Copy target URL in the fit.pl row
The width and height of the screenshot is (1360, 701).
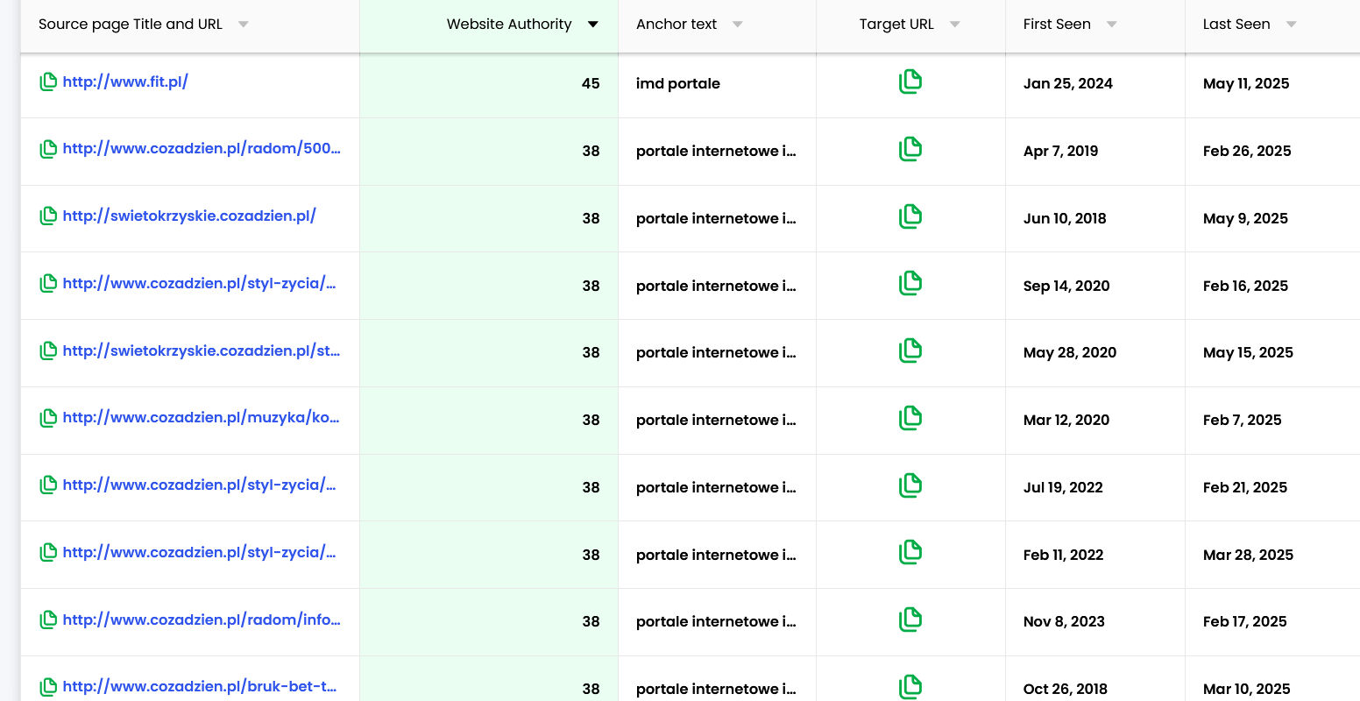[x=910, y=82]
